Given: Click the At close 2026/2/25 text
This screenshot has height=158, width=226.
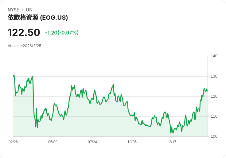Looking at the screenshot, I should pyautogui.click(x=24, y=46).
